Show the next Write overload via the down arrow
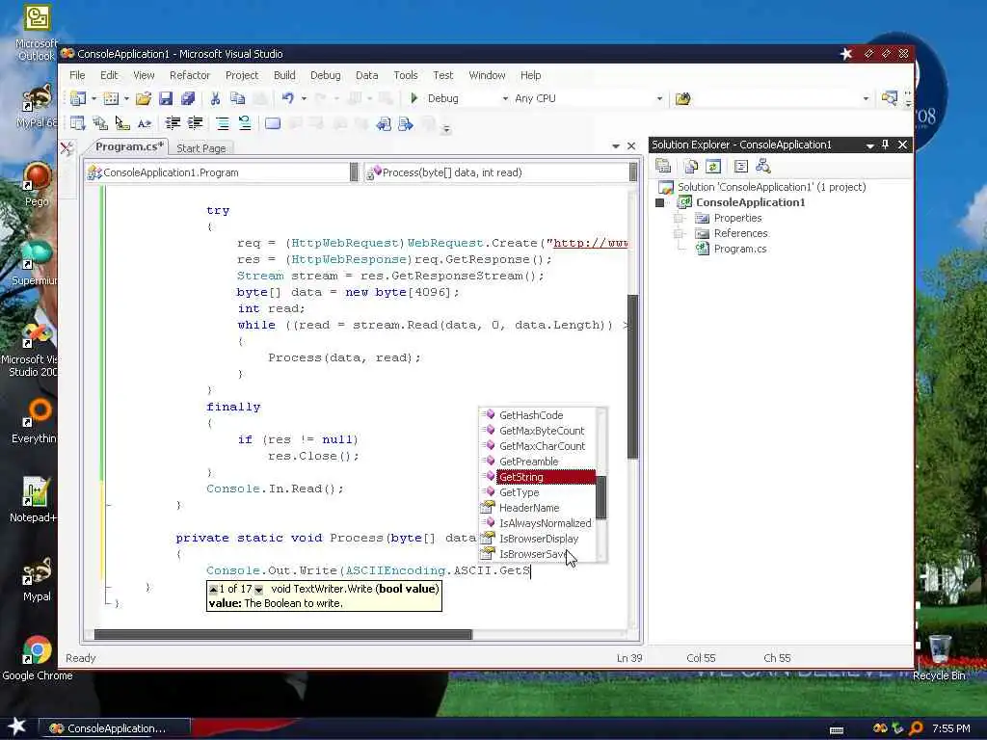Image resolution: width=987 pixels, height=740 pixels. (258, 590)
